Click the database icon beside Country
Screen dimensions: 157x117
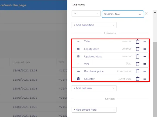(x=78, y=79)
